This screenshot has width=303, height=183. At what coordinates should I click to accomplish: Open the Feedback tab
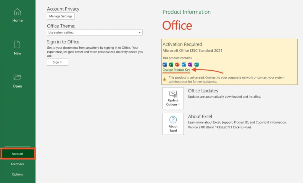17,164
